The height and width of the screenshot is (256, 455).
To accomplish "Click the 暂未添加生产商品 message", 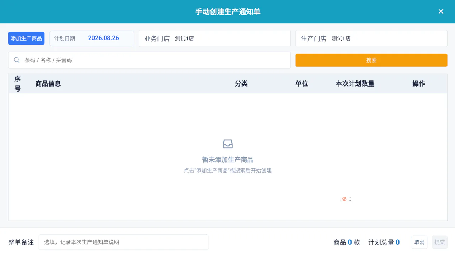I will tap(228, 160).
